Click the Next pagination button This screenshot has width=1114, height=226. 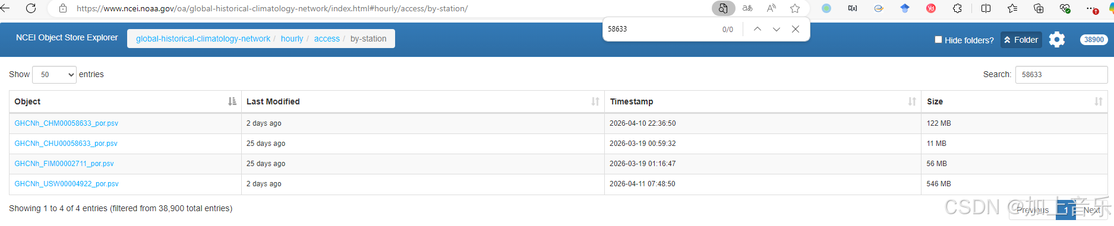coord(1092,210)
